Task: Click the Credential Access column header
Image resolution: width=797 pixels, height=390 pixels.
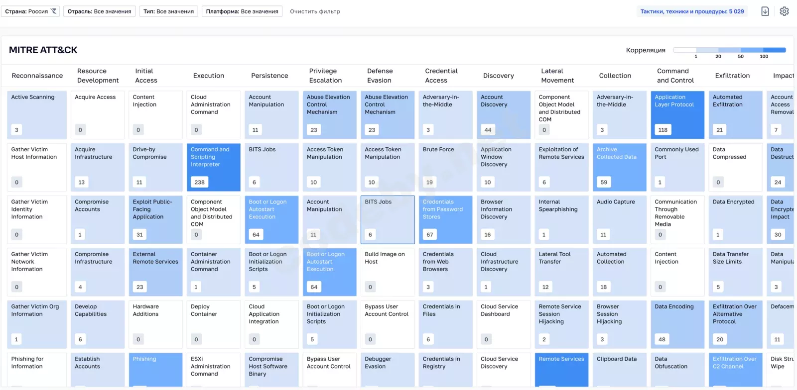Action: 441,76
